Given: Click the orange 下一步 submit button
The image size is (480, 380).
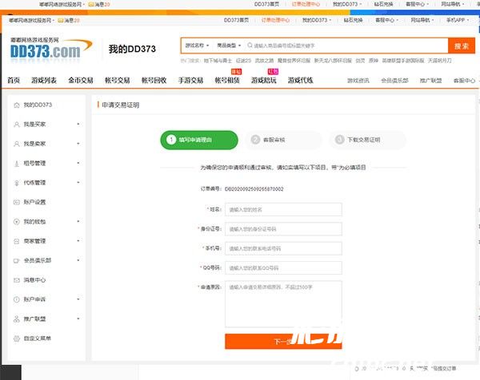Looking at the screenshot, I should [x=283, y=341].
